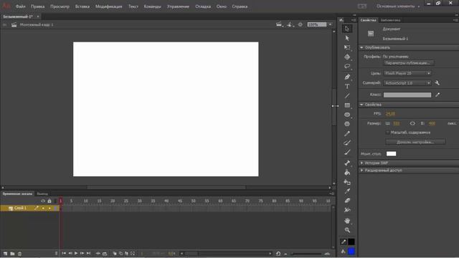This screenshot has height=258, width=459.
Task: Enable Масштаб. содержимое checkbox
Action: 387,133
